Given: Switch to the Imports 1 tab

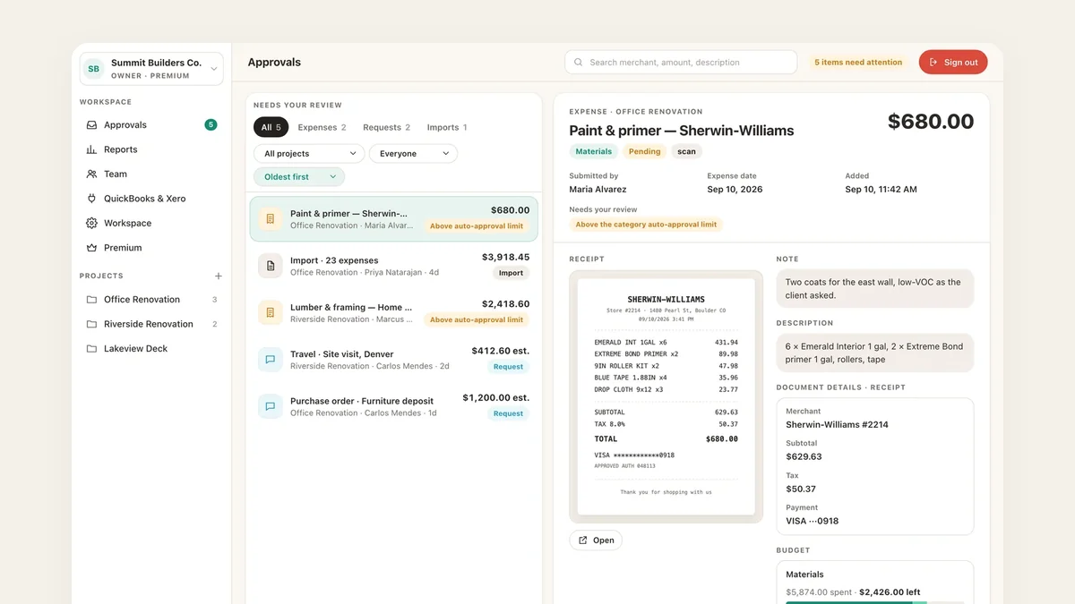Looking at the screenshot, I should 446,128.
